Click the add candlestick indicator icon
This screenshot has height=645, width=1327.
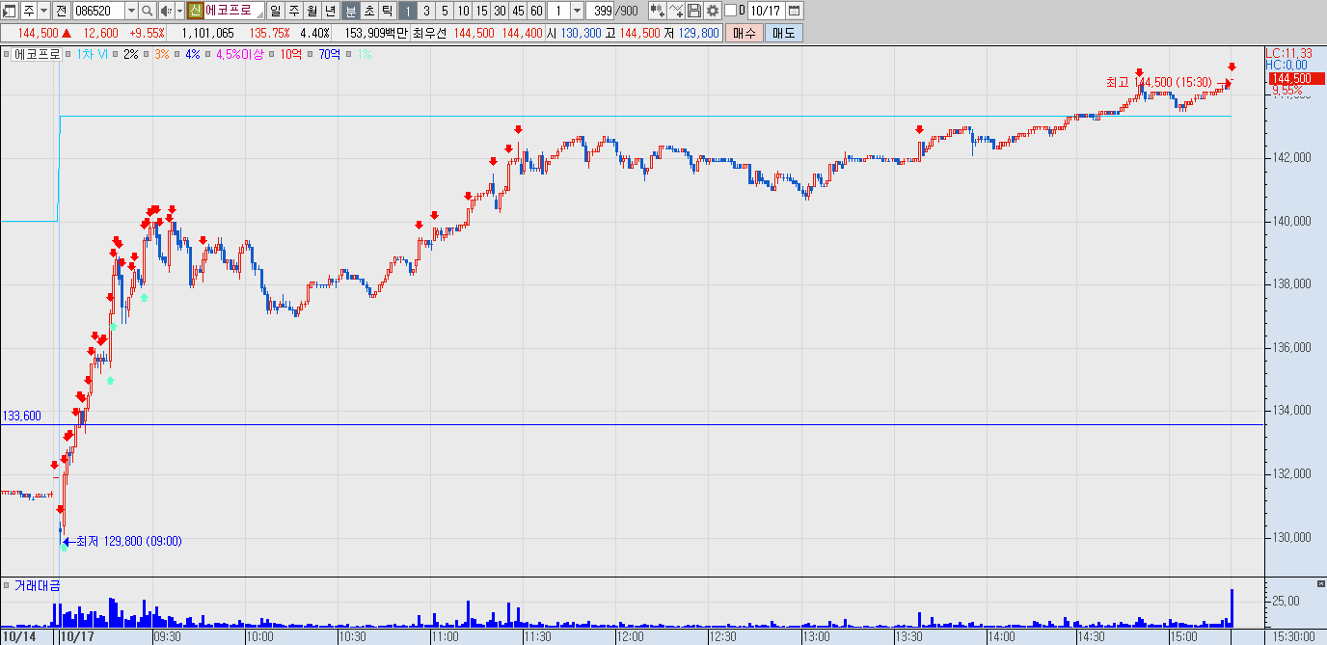click(x=657, y=11)
